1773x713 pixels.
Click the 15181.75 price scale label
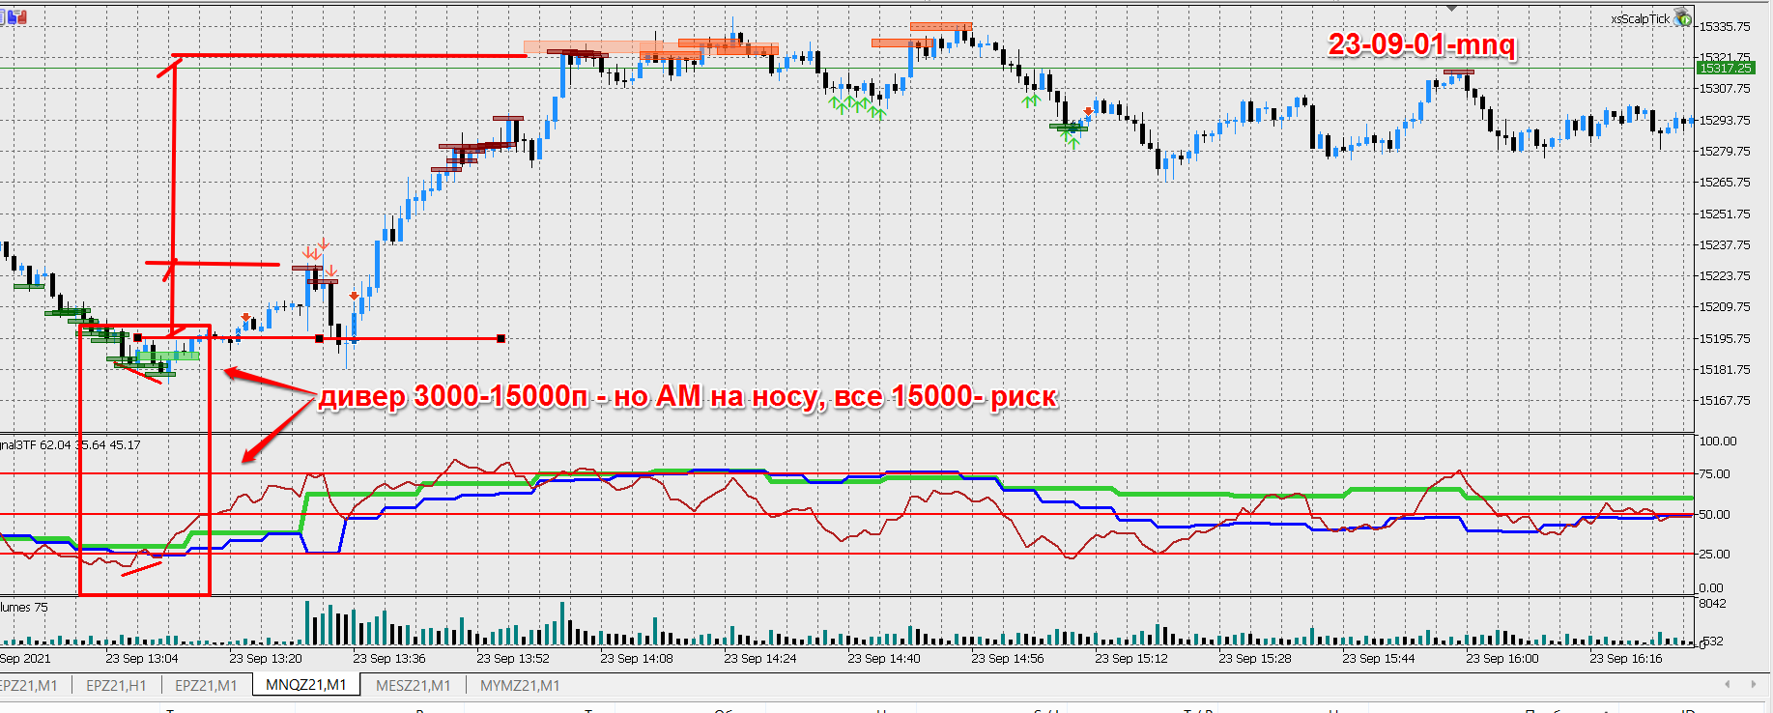pyautogui.click(x=1725, y=369)
